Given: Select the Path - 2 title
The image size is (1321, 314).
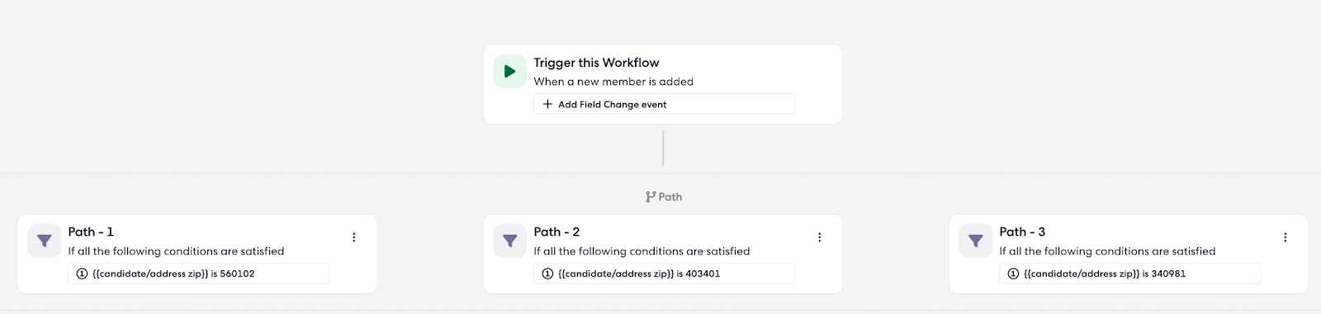Looking at the screenshot, I should tap(556, 232).
